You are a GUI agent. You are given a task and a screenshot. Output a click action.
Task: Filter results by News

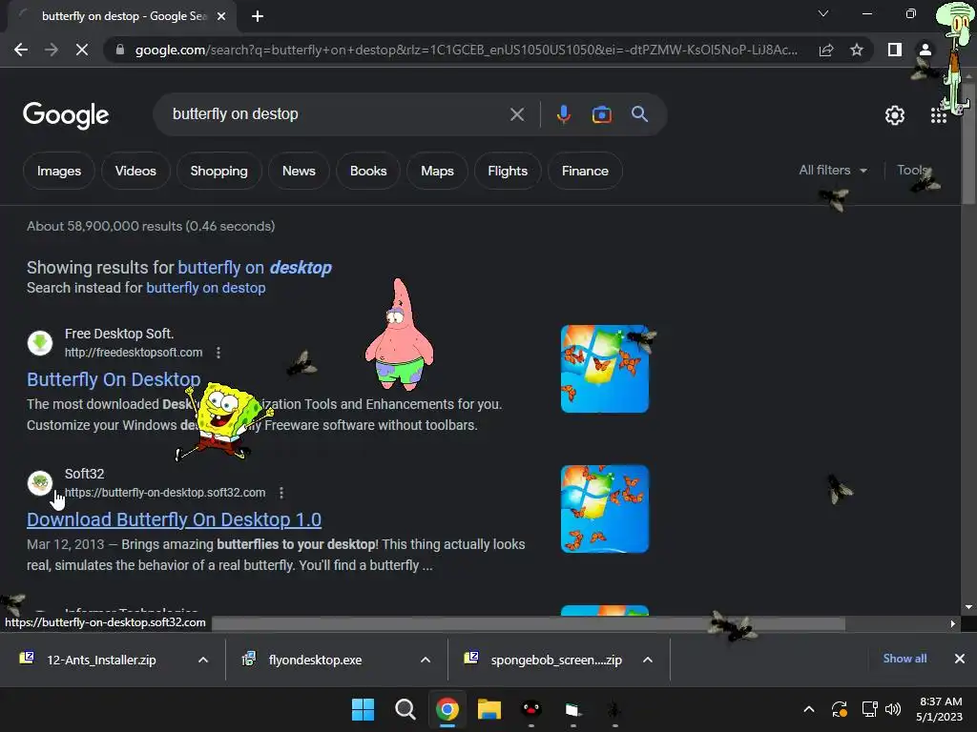tap(299, 171)
